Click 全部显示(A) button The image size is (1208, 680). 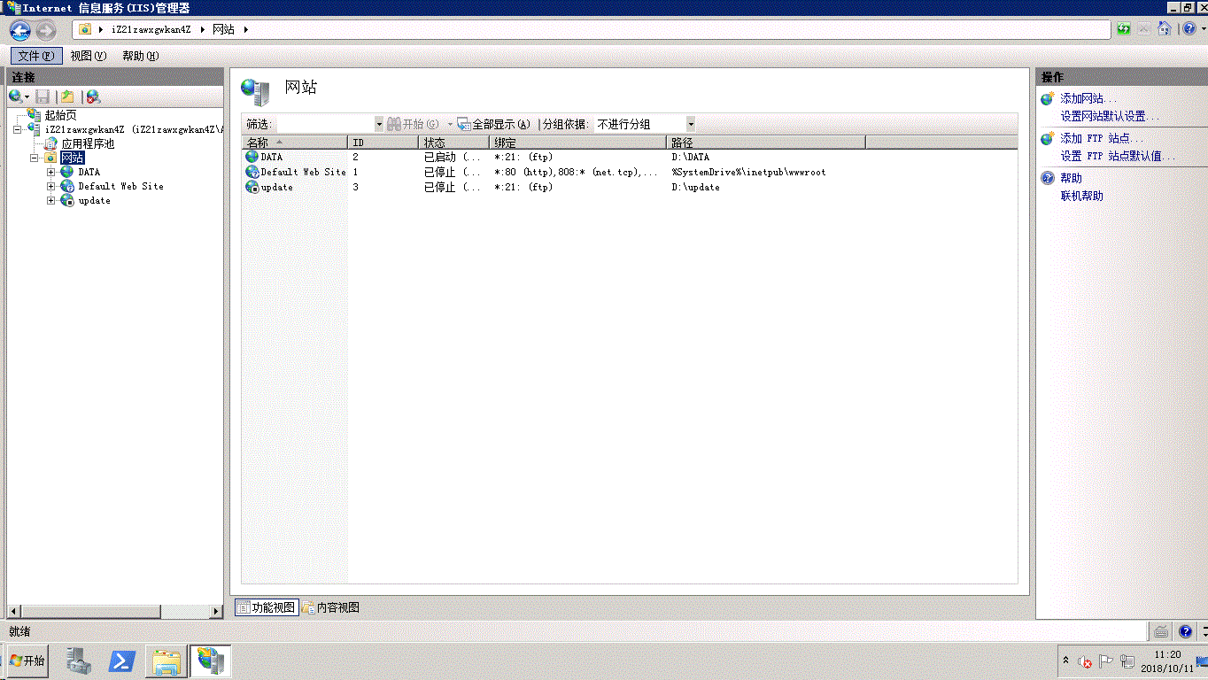tap(494, 125)
